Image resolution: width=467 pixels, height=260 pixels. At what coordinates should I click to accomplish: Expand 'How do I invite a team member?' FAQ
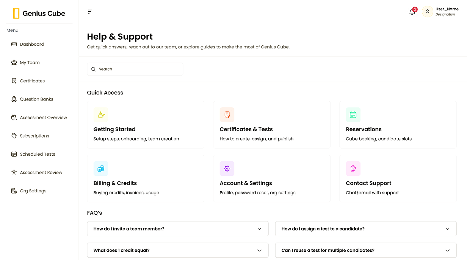[178, 229]
